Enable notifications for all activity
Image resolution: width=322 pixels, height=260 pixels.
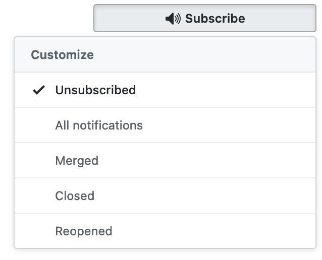(x=99, y=125)
